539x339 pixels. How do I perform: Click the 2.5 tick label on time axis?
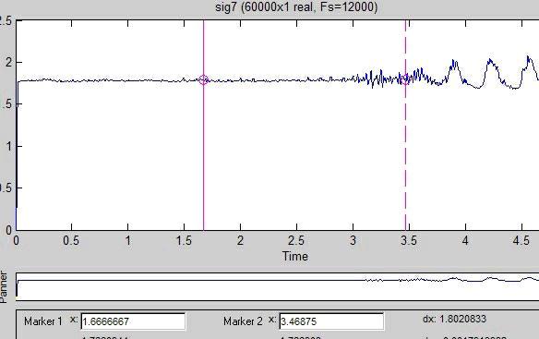pos(296,240)
